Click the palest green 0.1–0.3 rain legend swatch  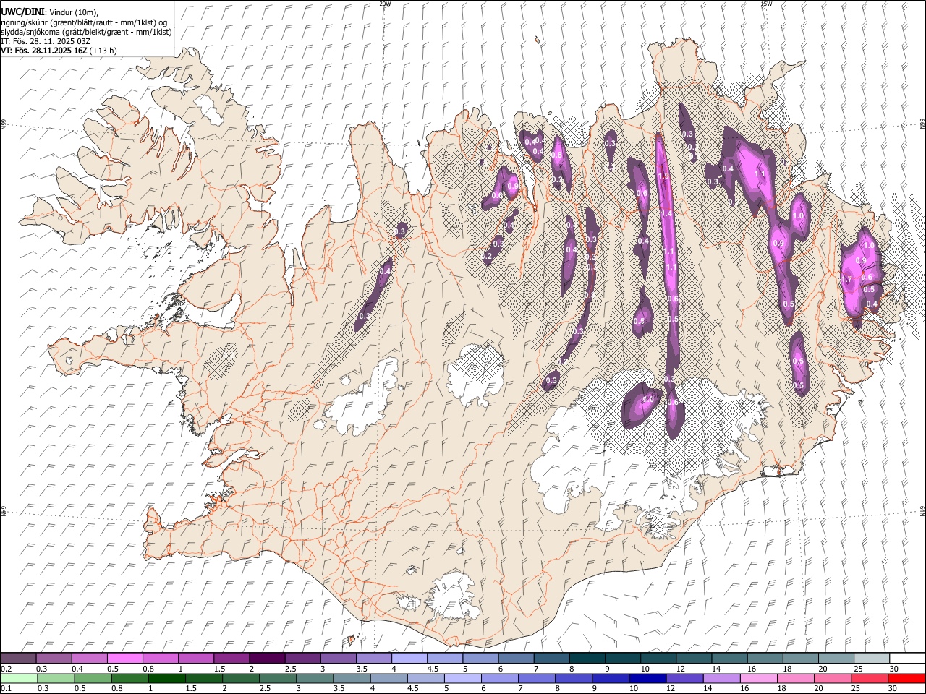click(19, 678)
